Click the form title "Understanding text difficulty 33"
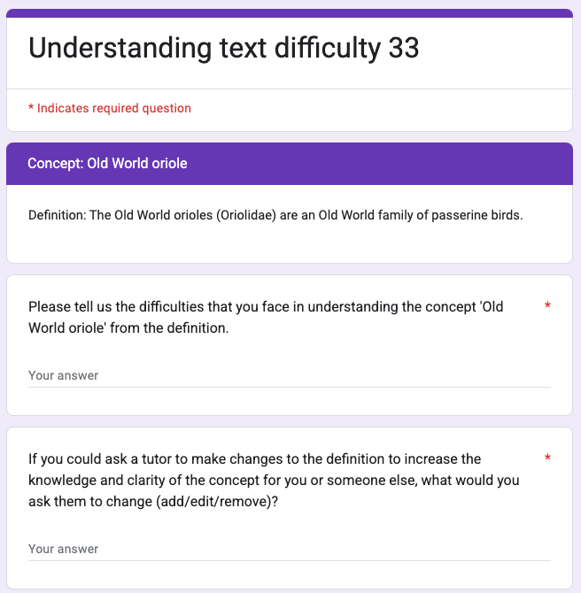Screen dimensions: 581x593 pyautogui.click(x=223, y=48)
